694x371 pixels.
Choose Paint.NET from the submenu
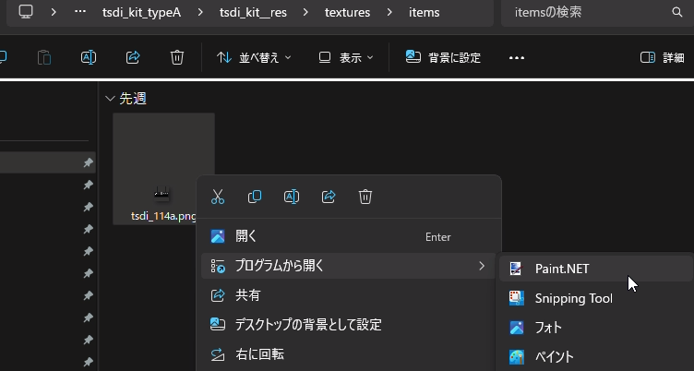pos(561,269)
